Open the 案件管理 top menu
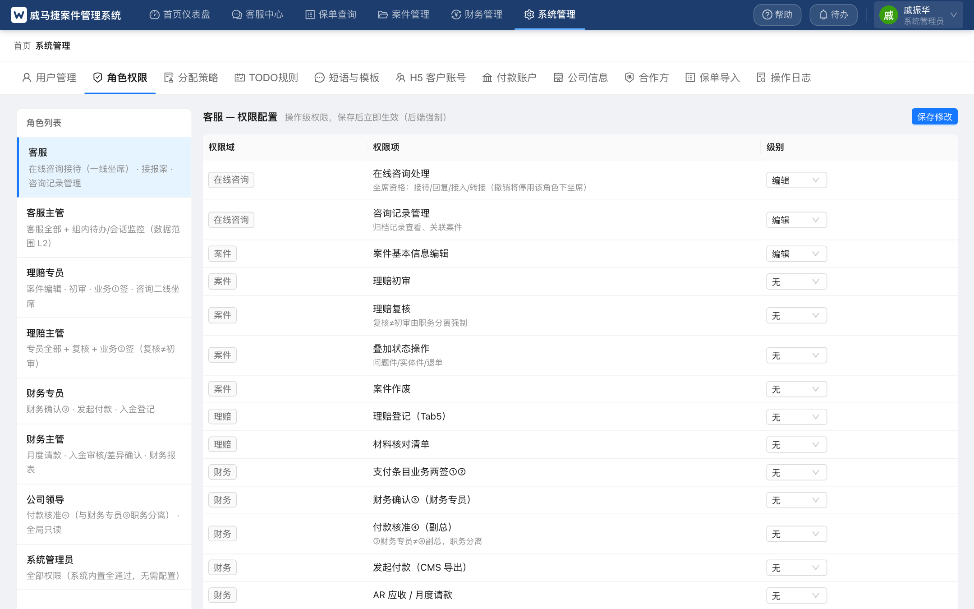974x609 pixels. [x=404, y=15]
